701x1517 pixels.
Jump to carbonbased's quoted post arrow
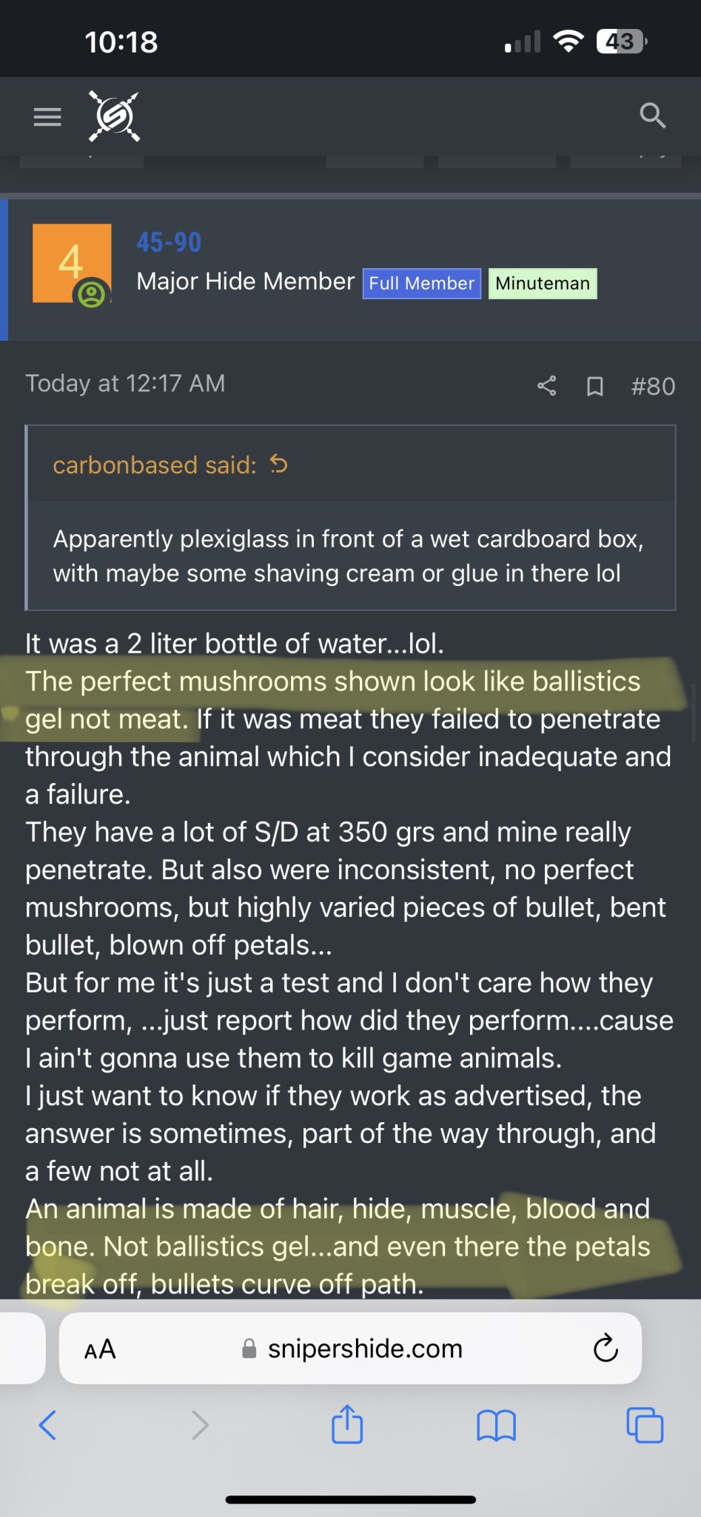coord(278,464)
